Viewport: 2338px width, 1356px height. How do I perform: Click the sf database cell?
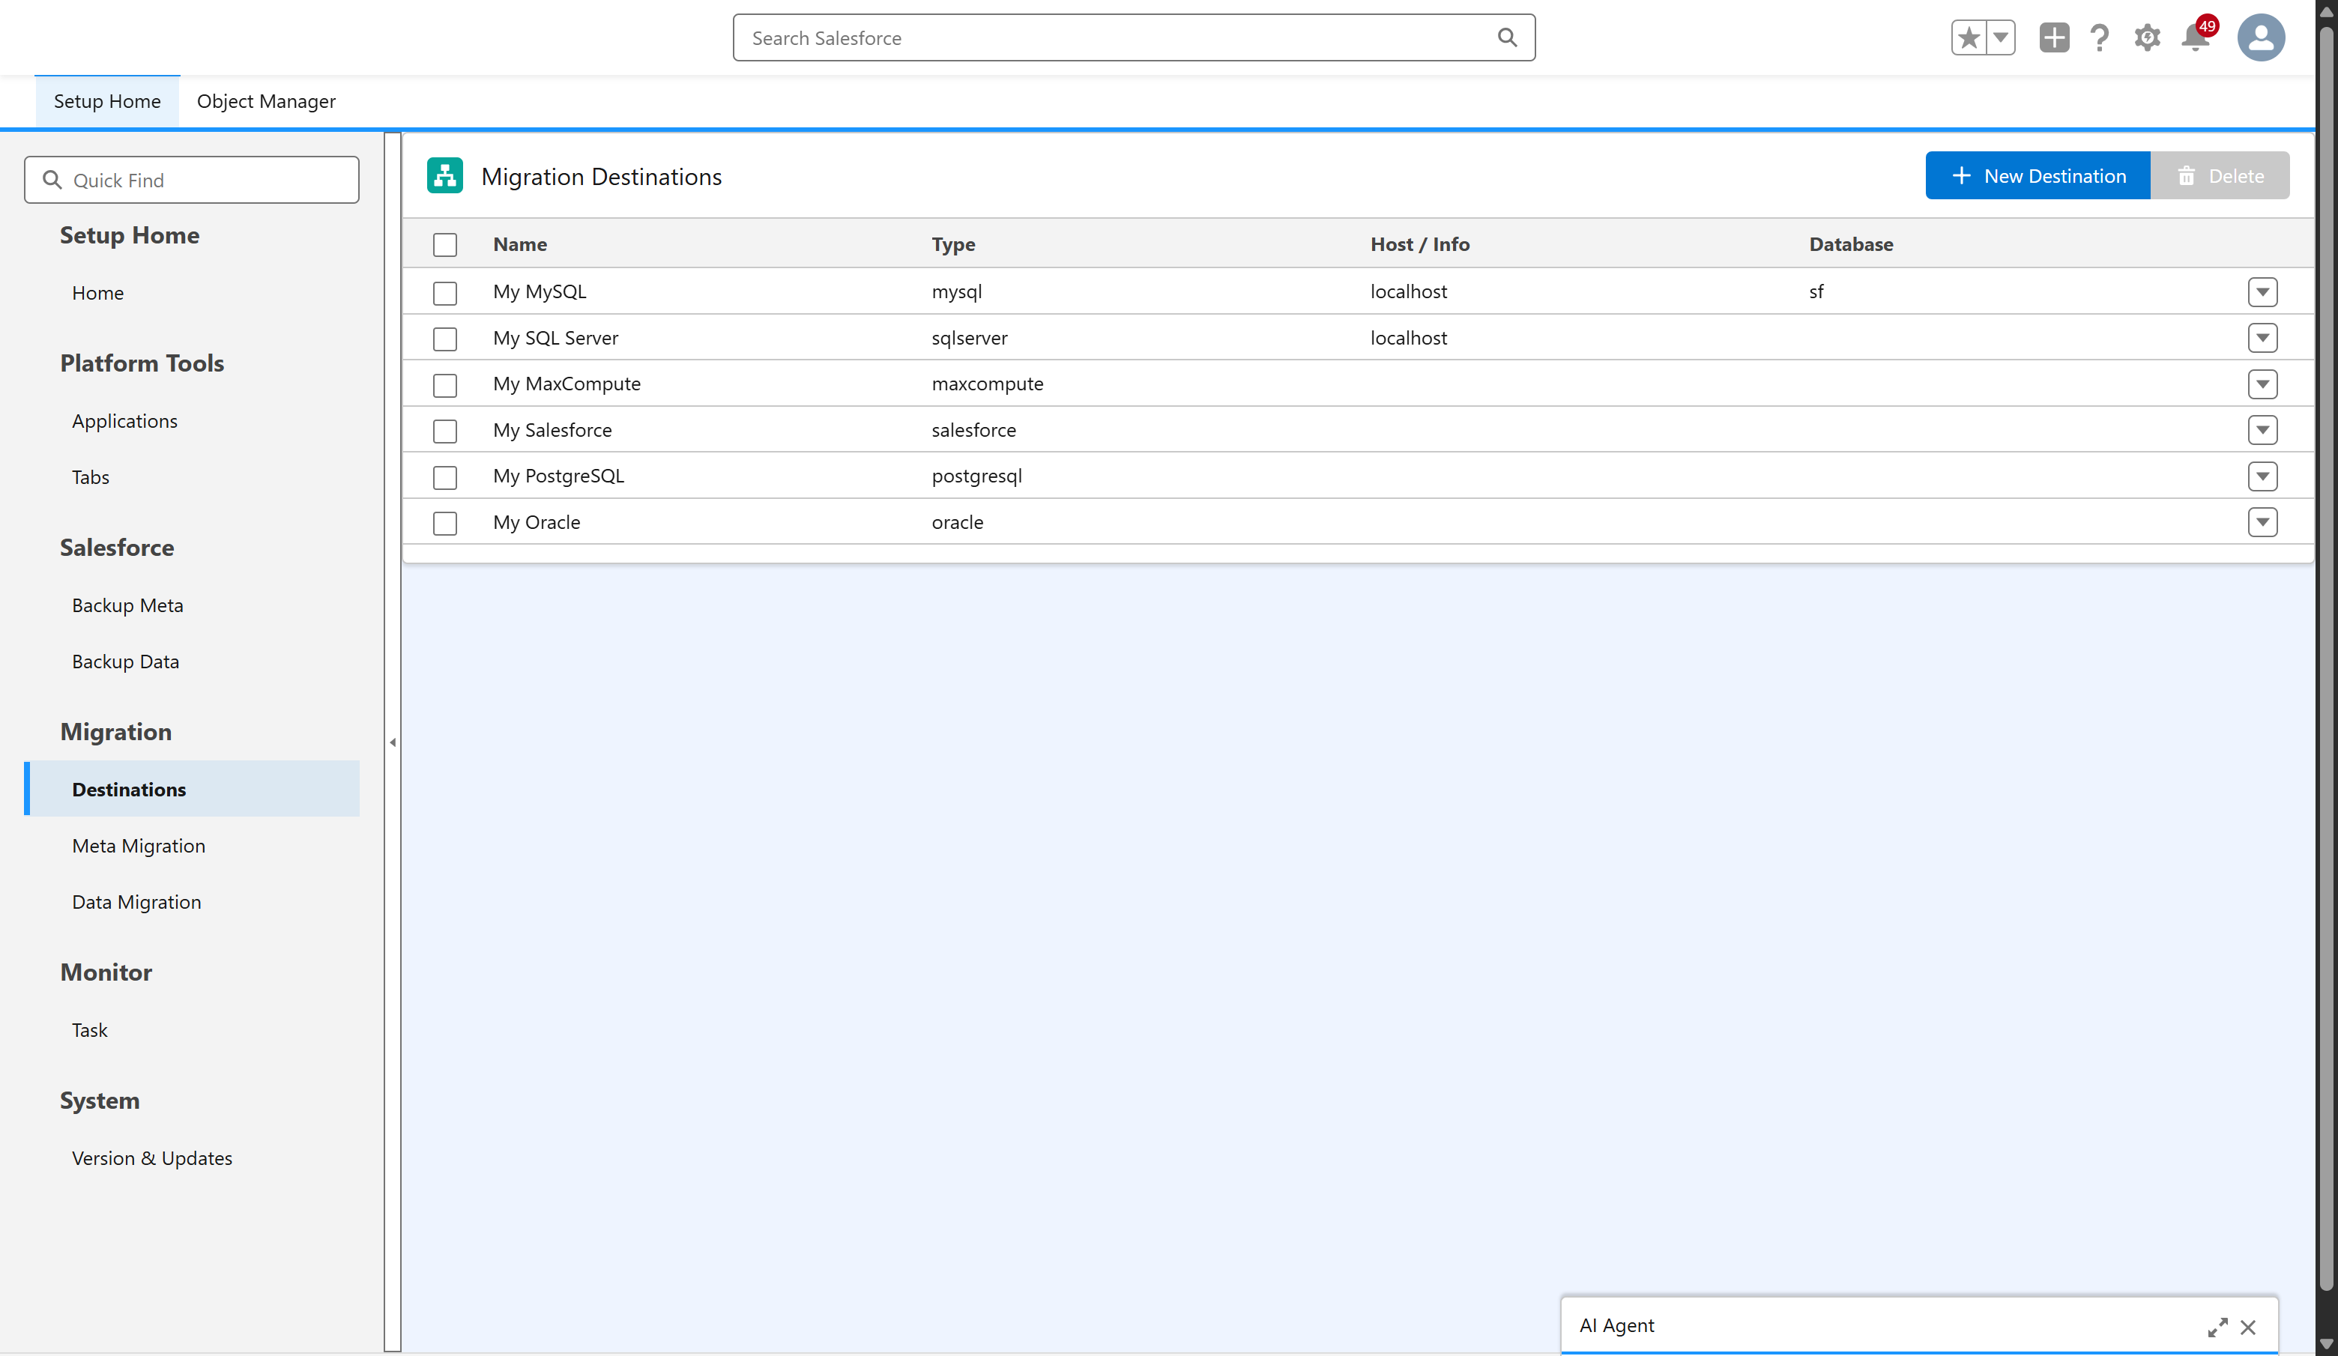1816,291
